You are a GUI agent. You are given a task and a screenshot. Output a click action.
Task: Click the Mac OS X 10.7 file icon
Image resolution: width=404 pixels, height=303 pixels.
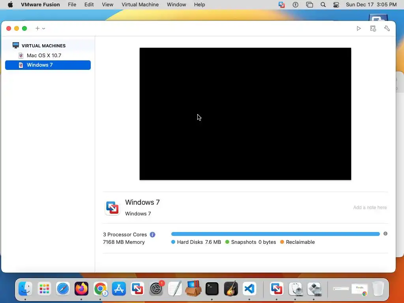tap(21, 56)
